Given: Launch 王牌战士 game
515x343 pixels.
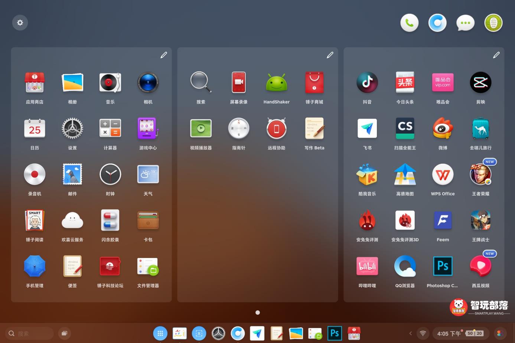Looking at the screenshot, I should coord(481,220).
